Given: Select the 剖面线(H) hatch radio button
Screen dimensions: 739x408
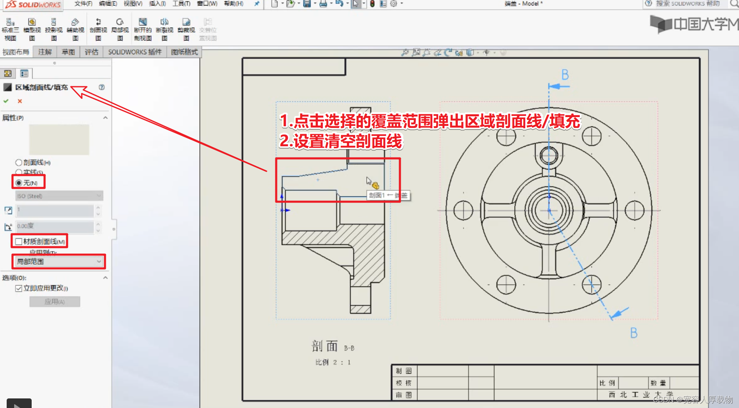Looking at the screenshot, I should coord(19,163).
